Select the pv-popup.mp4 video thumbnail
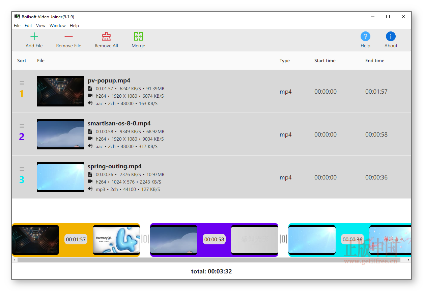 point(61,91)
